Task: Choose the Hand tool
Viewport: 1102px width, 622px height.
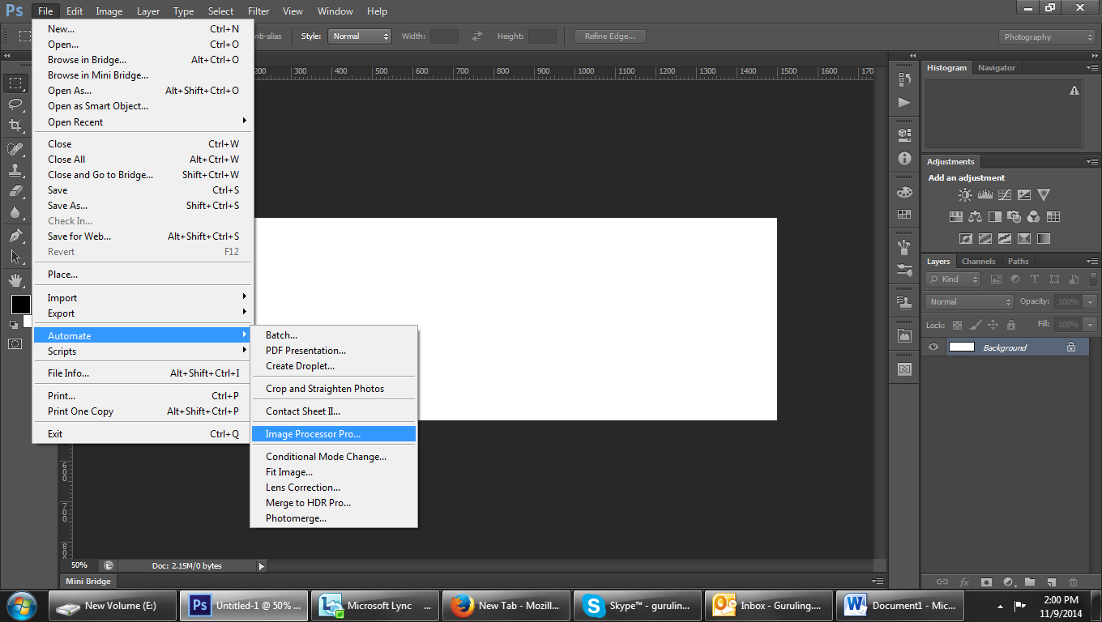Action: coord(15,279)
